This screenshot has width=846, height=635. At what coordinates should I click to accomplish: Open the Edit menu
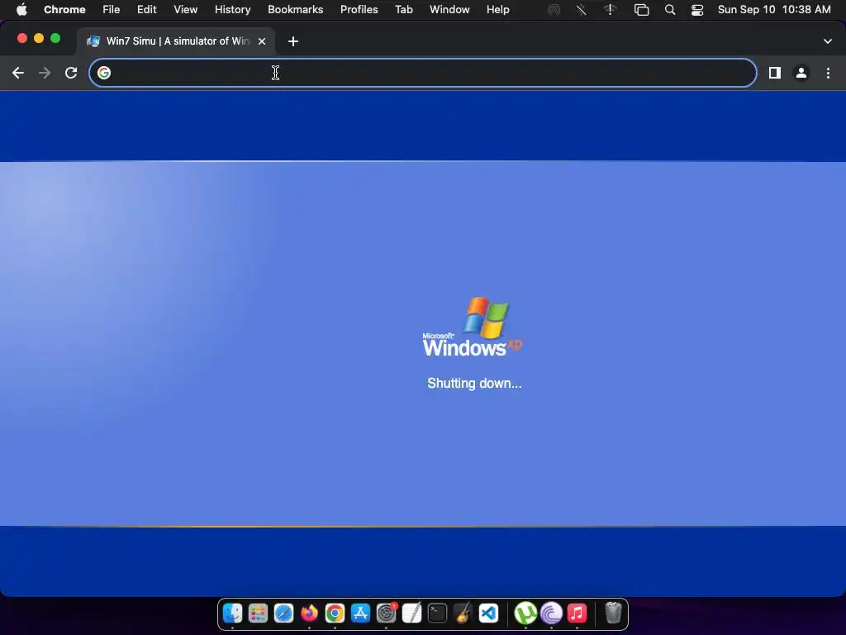(x=147, y=10)
